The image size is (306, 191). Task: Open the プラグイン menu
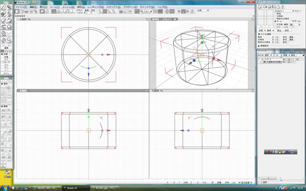(130, 7)
